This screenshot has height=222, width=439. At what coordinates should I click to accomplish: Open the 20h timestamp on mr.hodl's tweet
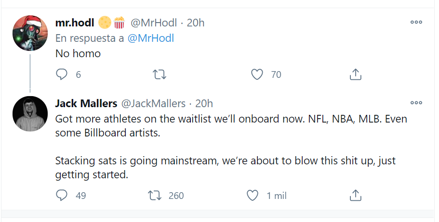pos(195,23)
